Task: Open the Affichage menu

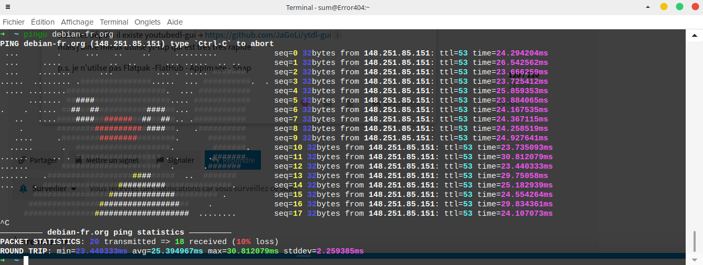Action: (x=77, y=22)
